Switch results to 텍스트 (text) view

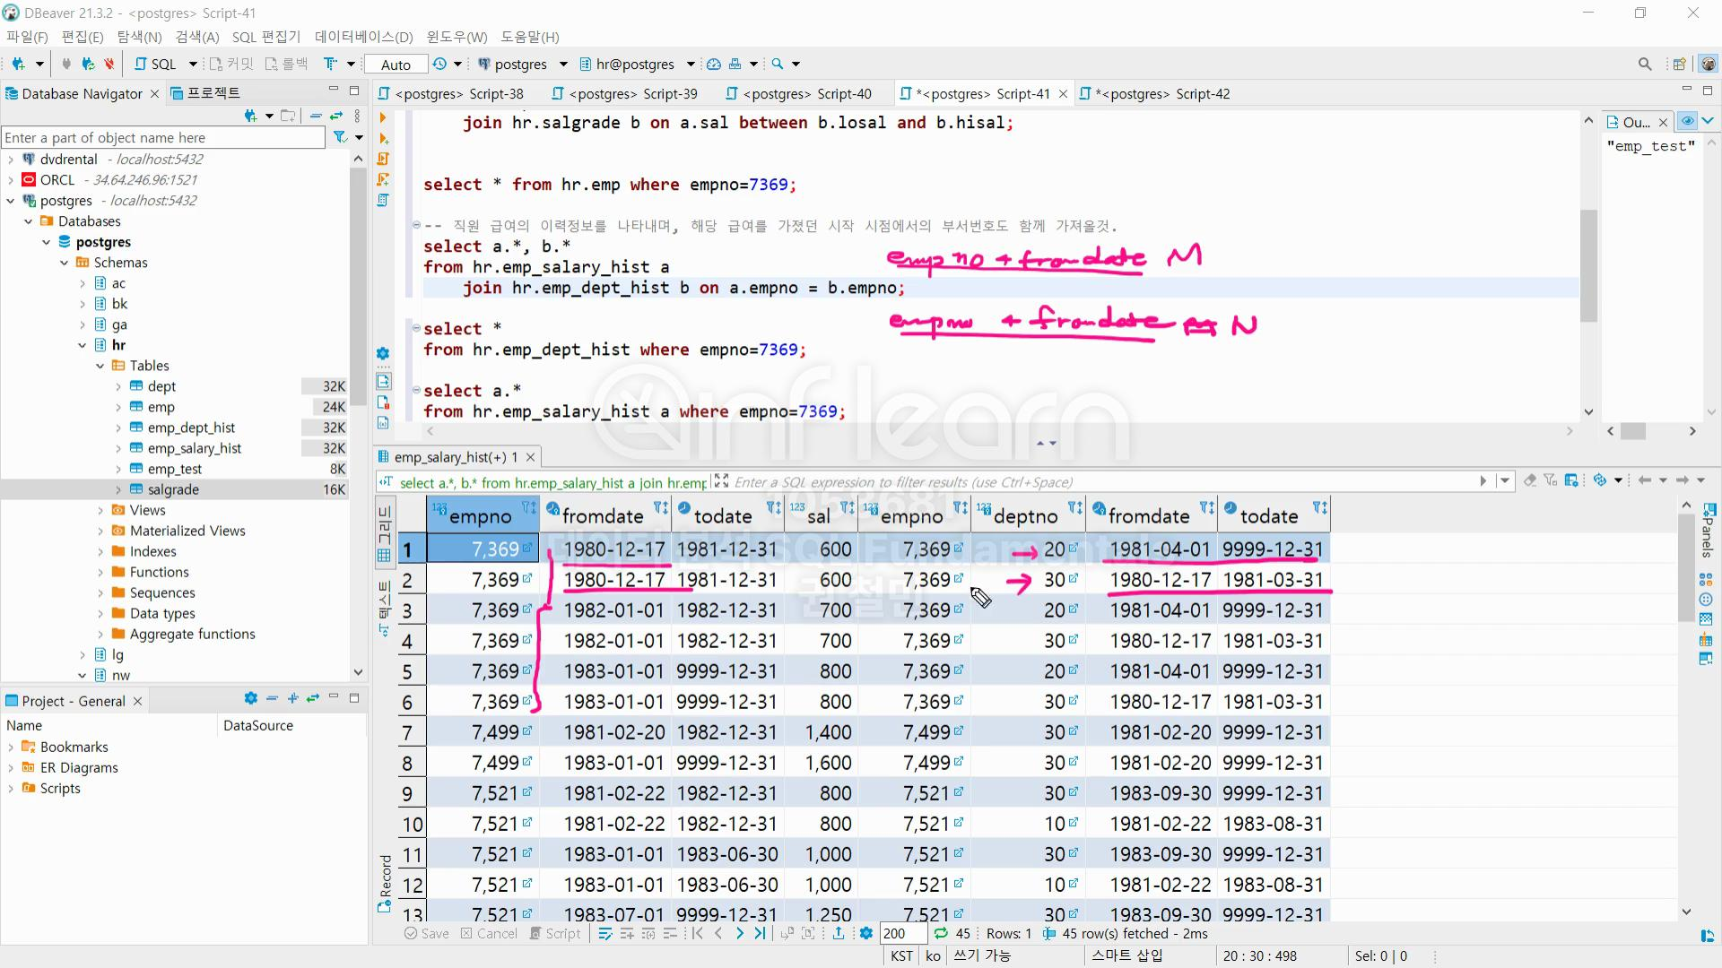point(384,609)
